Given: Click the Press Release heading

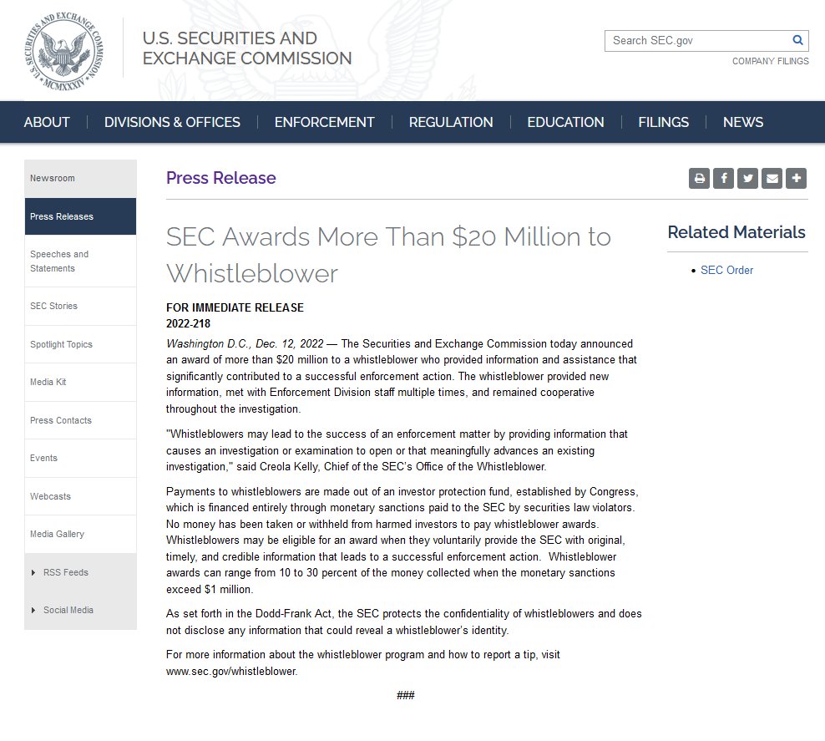Looking at the screenshot, I should 221,178.
